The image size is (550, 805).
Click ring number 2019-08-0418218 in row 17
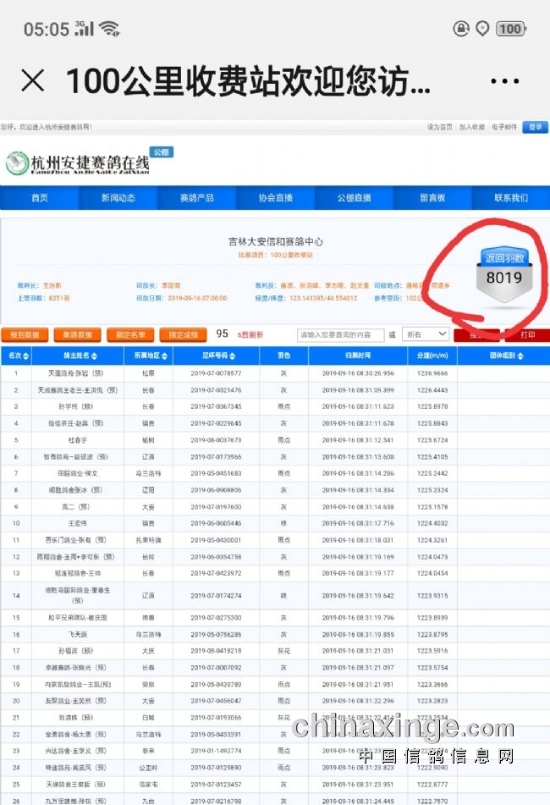click(x=216, y=650)
